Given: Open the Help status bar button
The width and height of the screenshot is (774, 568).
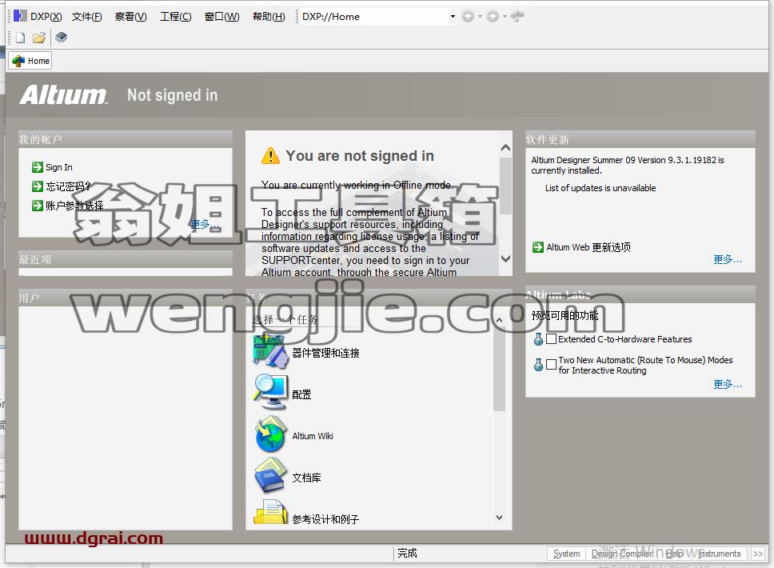Looking at the screenshot, I should 675,554.
